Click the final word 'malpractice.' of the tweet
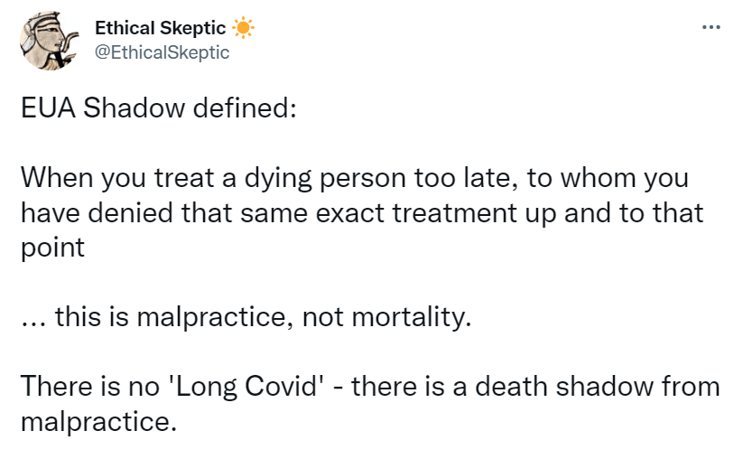743x459 pixels. pyautogui.click(x=98, y=421)
